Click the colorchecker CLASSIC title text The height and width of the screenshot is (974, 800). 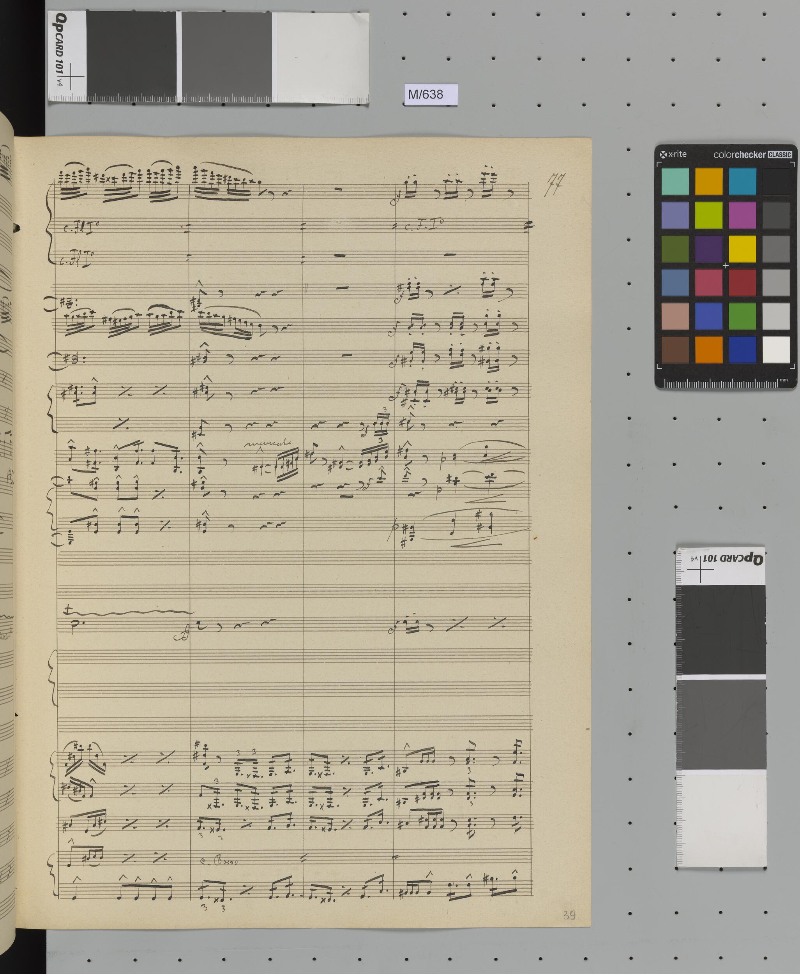point(752,155)
